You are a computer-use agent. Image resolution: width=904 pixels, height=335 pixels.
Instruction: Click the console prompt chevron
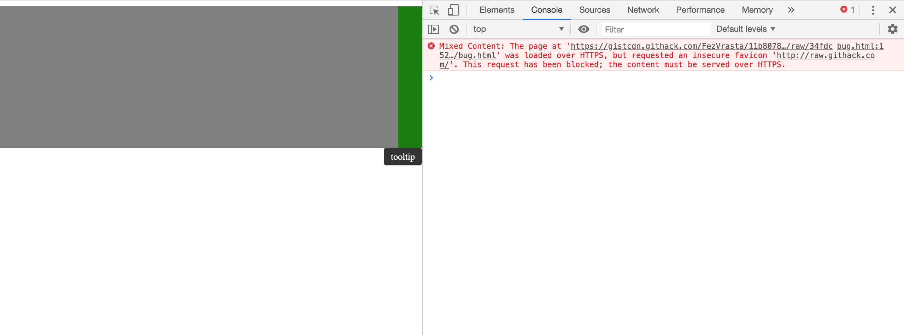tap(431, 78)
